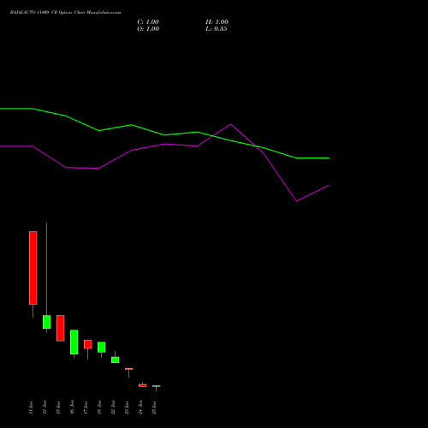Select the 'H: 1.00' high value
Screen dimensions: 428x428
click(x=217, y=22)
